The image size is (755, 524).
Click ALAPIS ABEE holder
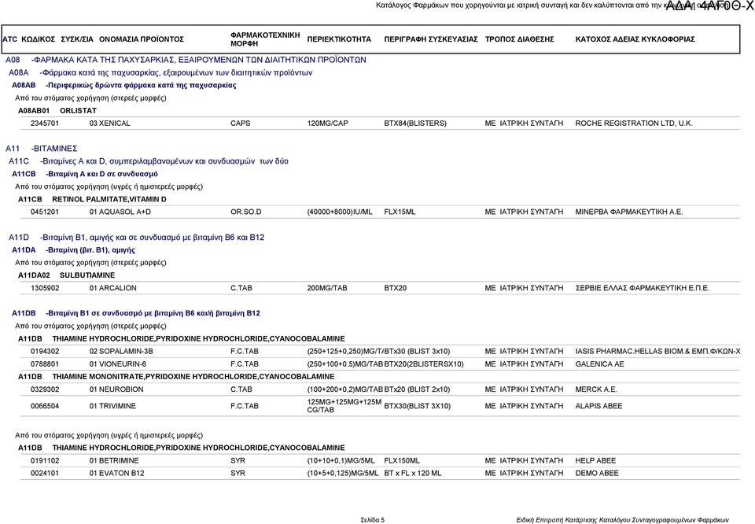(x=598, y=406)
